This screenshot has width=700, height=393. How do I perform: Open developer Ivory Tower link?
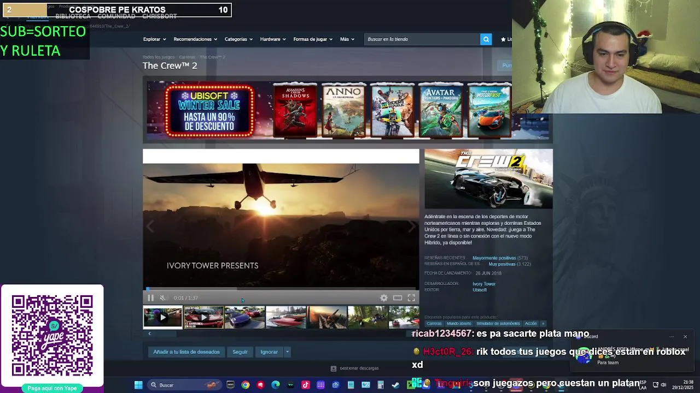coord(484,284)
